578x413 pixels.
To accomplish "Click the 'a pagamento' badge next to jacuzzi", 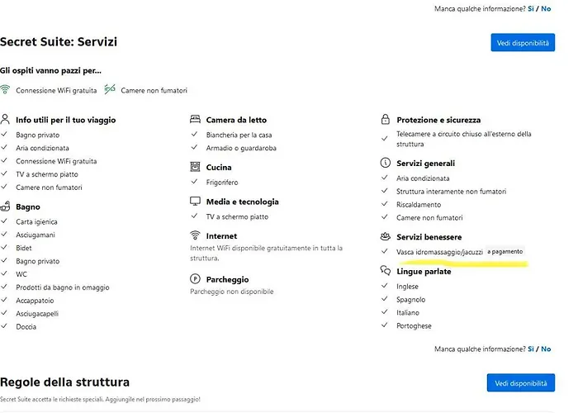I will [505, 251].
